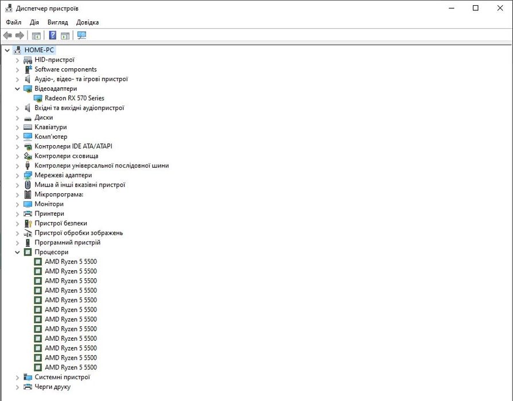This screenshot has height=401, width=513.
Task: Click the Клавіатури keyboard icon
Action: point(28,127)
